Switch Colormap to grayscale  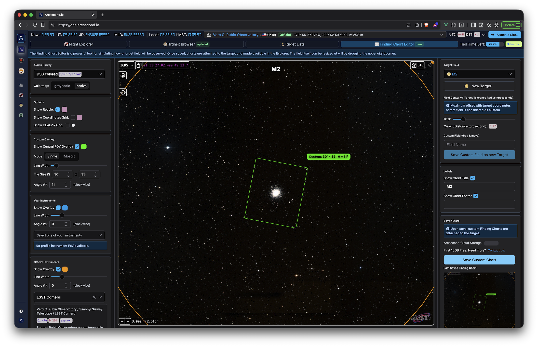point(62,86)
